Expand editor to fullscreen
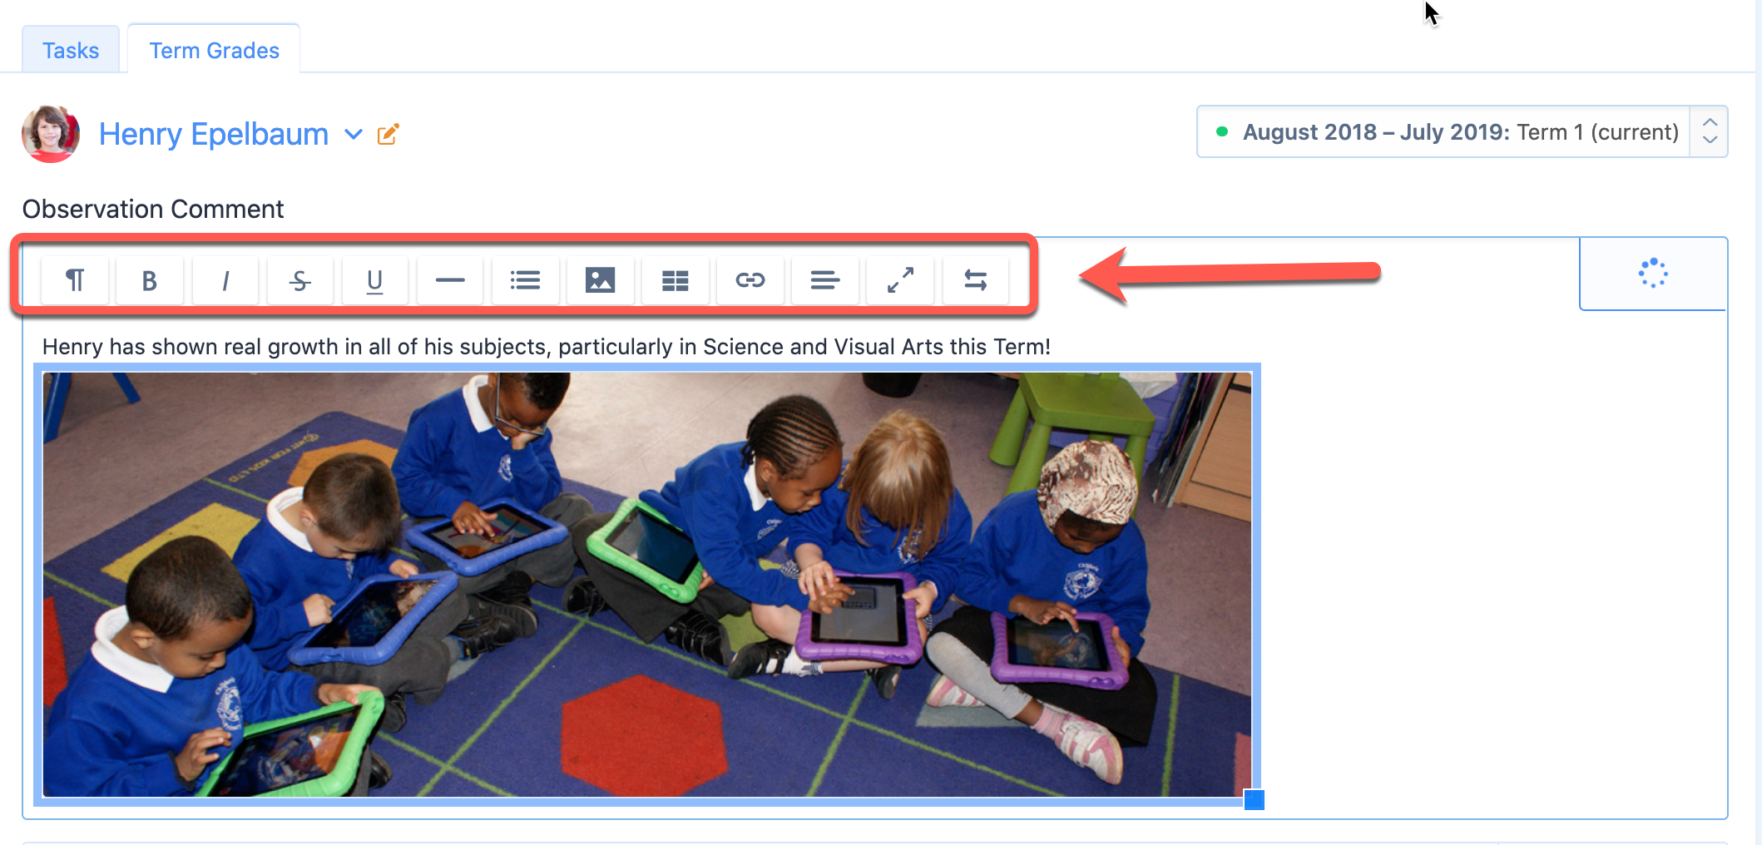Image resolution: width=1762 pixels, height=845 pixels. pos(900,280)
